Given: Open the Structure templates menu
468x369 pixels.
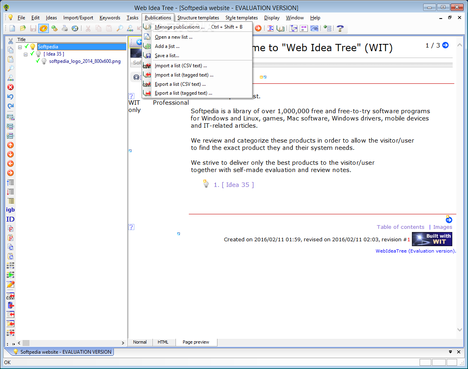Looking at the screenshot, I should (198, 18).
